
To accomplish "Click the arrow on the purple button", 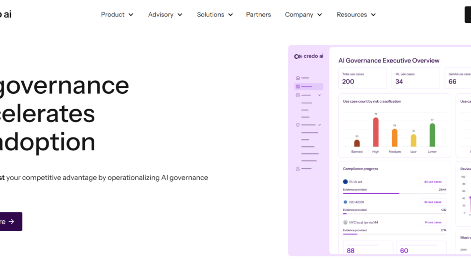I will point(11,222).
